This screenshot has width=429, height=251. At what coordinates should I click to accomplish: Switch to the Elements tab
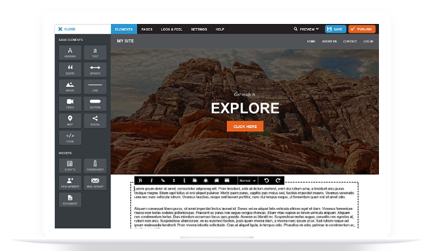point(124,29)
